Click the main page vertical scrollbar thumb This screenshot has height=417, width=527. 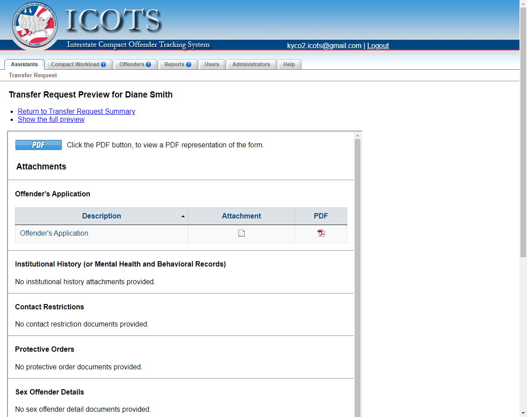[x=523, y=132]
